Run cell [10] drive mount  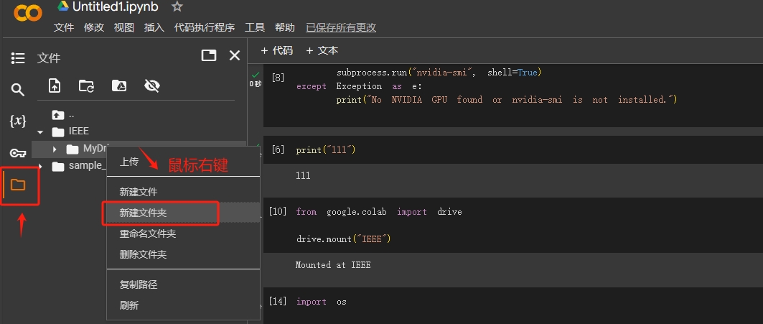click(x=278, y=211)
